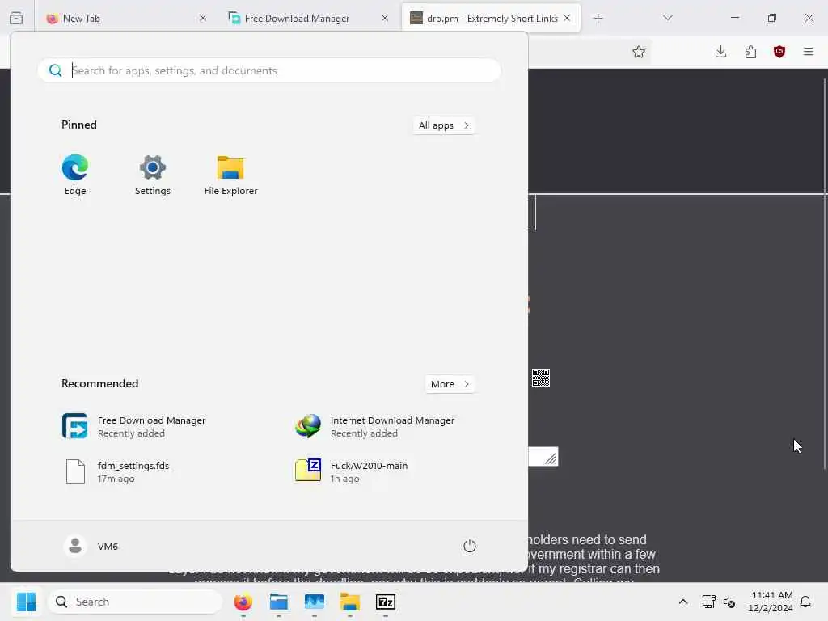Image resolution: width=828 pixels, height=621 pixels.
Task: Open fdm_settings.fds recent file
Action: pos(116,471)
